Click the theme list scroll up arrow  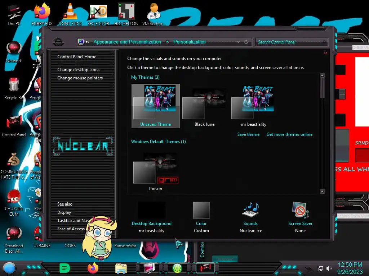[x=322, y=75]
